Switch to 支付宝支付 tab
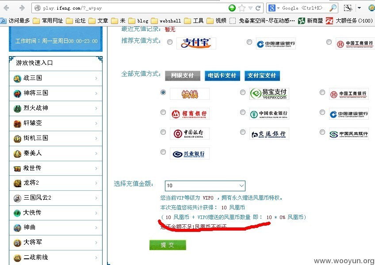The width and height of the screenshot is (375, 265). coord(262,76)
